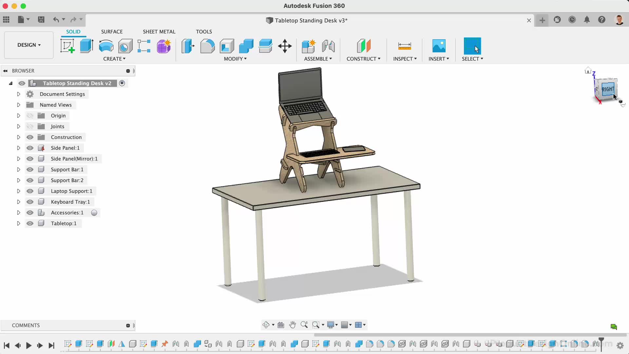Activate Accessories:1 component radio button
This screenshot has width=629, height=354.
(94, 213)
